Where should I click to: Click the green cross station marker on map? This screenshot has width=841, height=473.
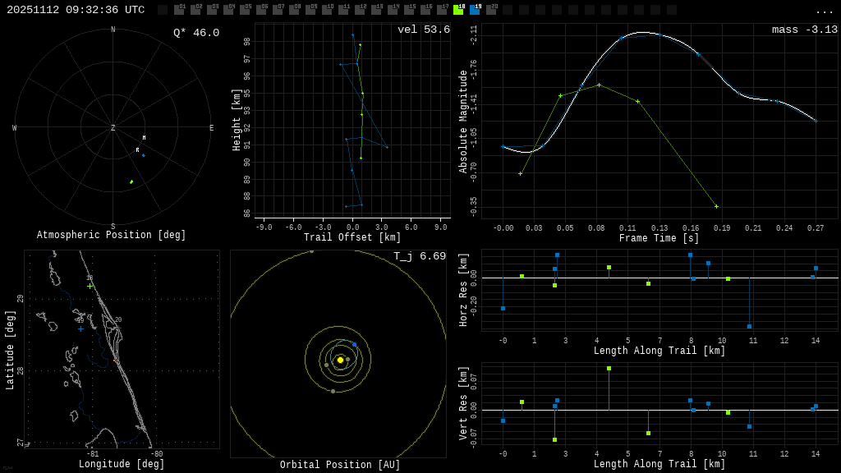coord(90,286)
